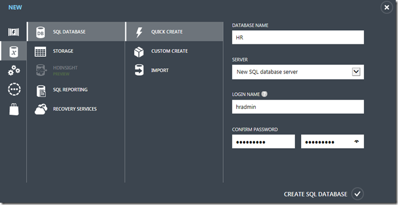Choose the QUICK CREATE option
Image resolution: width=398 pixels, height=205 pixels.
[174, 32]
